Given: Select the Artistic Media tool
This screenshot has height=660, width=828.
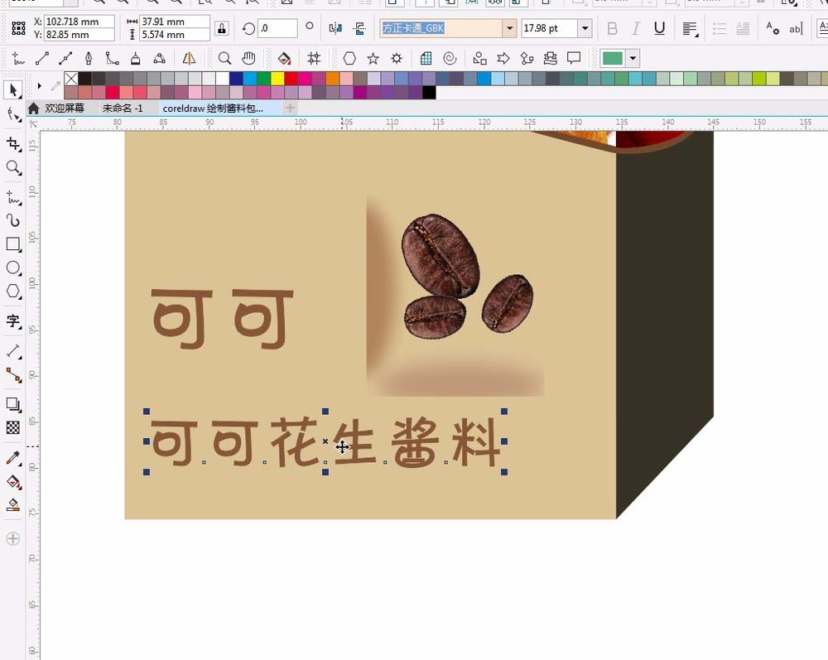Looking at the screenshot, I should pos(13,220).
